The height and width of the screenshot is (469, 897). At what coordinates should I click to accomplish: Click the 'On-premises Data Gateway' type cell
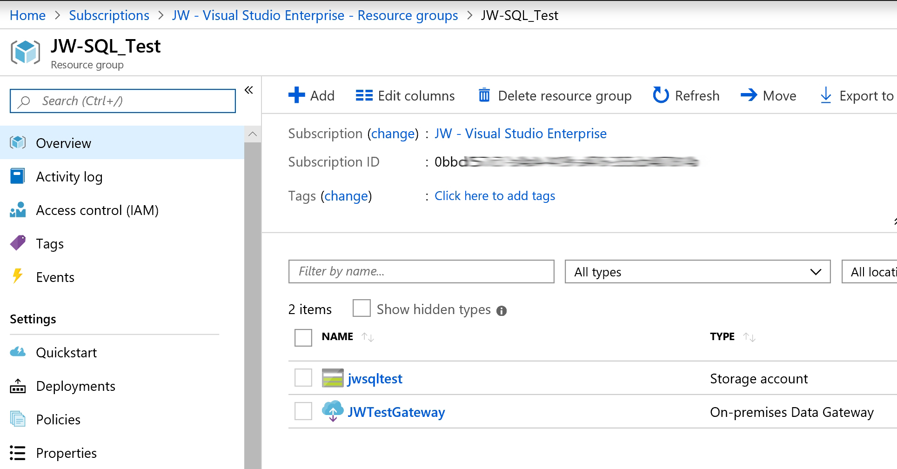792,412
